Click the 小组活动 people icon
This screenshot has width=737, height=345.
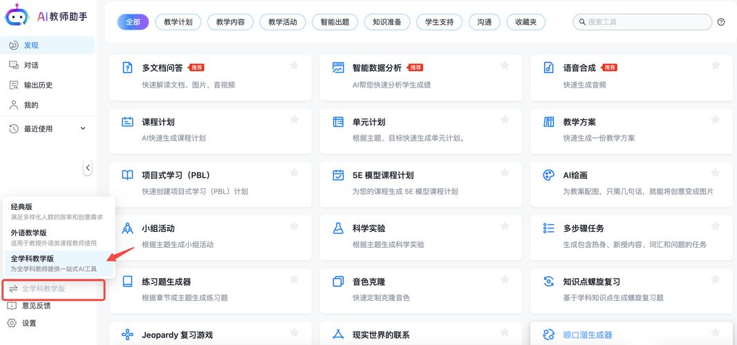tap(127, 228)
